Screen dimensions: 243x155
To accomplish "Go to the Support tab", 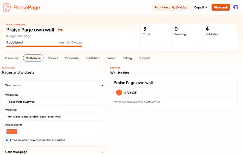I will pyautogui.click(x=145, y=58).
